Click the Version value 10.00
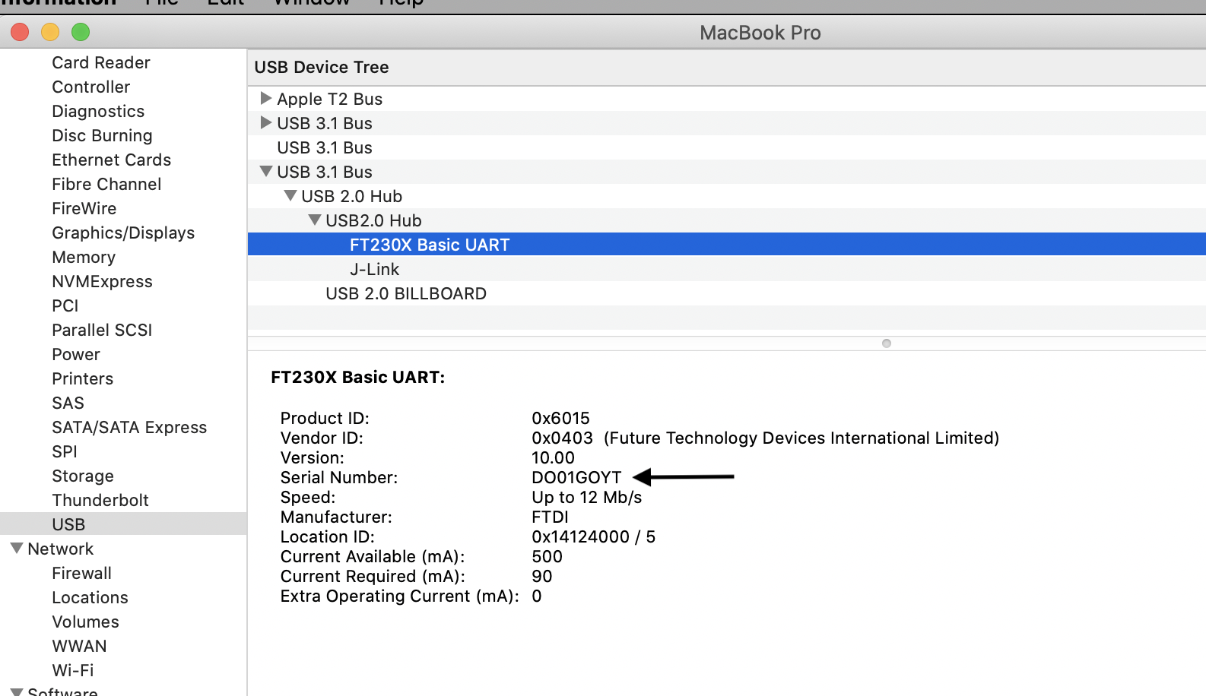This screenshot has width=1206, height=696. click(x=554, y=457)
